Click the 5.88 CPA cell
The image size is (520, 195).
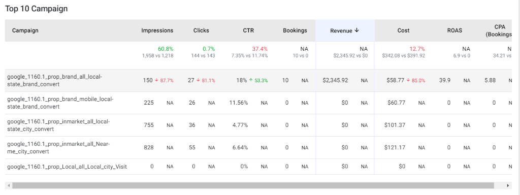click(x=490, y=80)
